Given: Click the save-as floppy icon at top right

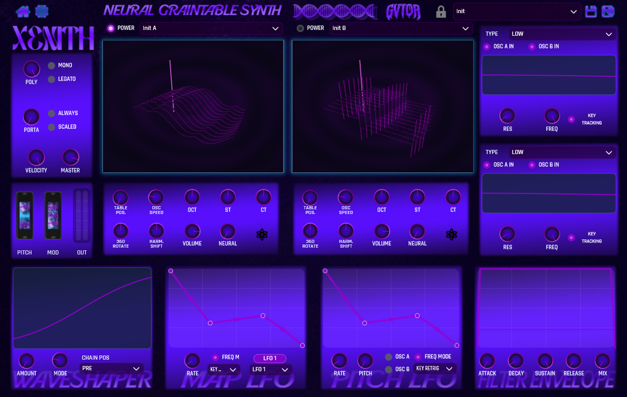Looking at the screenshot, I should [x=608, y=11].
